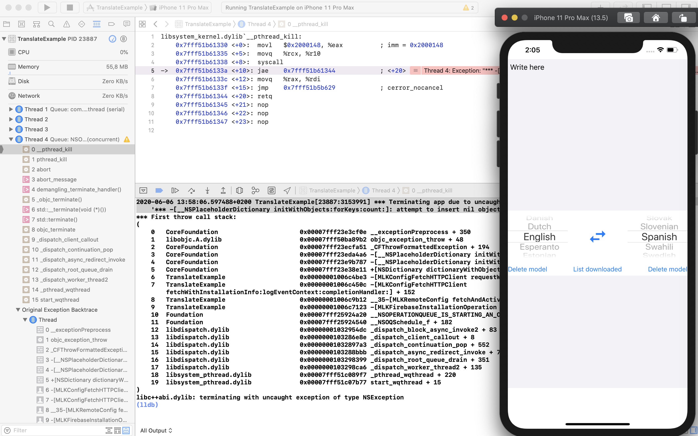The width and height of the screenshot is (698, 436).
Task: Select stack frame 8 objc_terminate
Action: tap(67, 230)
